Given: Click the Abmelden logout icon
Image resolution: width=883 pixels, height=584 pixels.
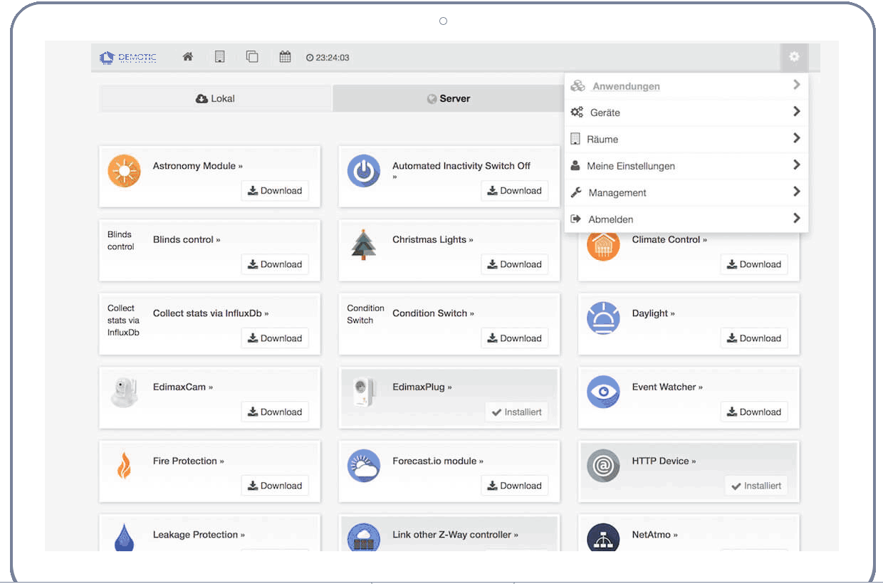Looking at the screenshot, I should click(576, 219).
